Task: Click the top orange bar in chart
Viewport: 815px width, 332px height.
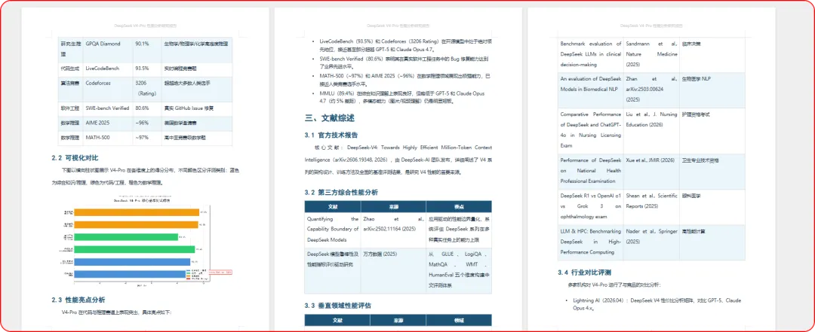Action: [137, 212]
